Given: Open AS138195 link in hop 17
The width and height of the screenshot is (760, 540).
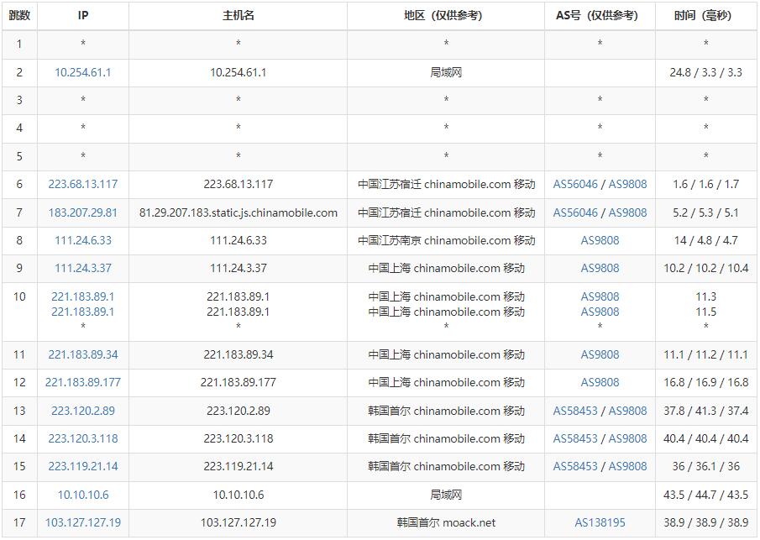Looking at the screenshot, I should click(600, 522).
